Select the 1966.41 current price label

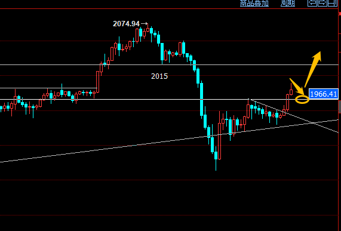(324, 94)
